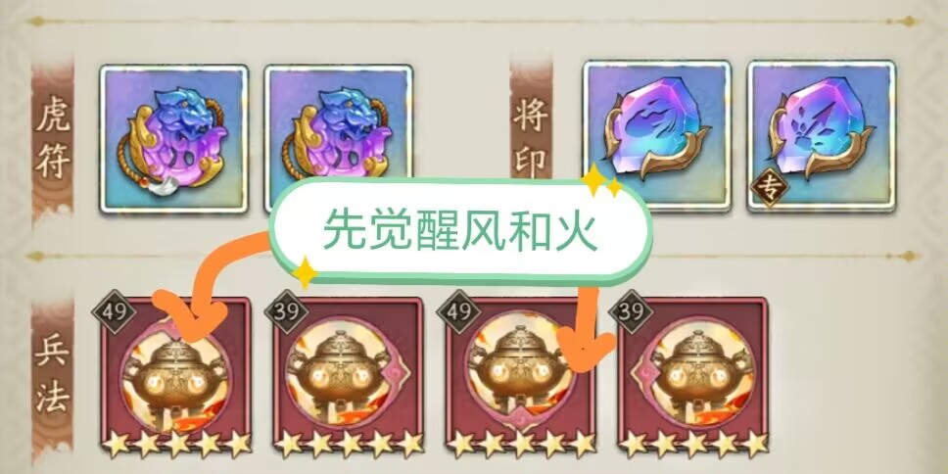Select the leftmost 兵法 cauldron under the arrow
Viewport: 948px width, 474px height.
pos(175,377)
